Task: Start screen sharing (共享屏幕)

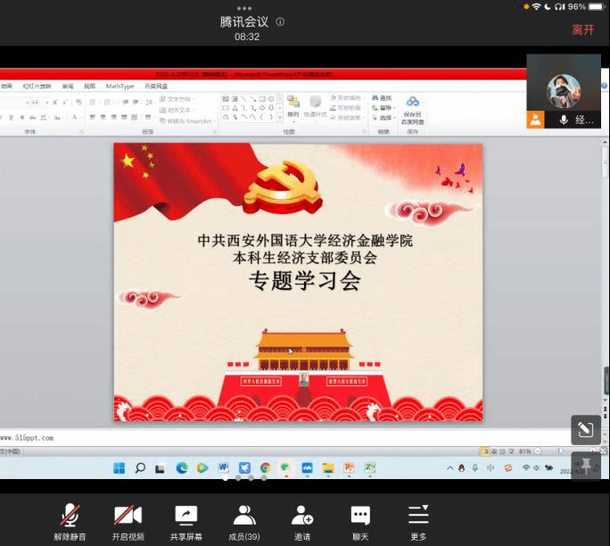Action: point(185,521)
